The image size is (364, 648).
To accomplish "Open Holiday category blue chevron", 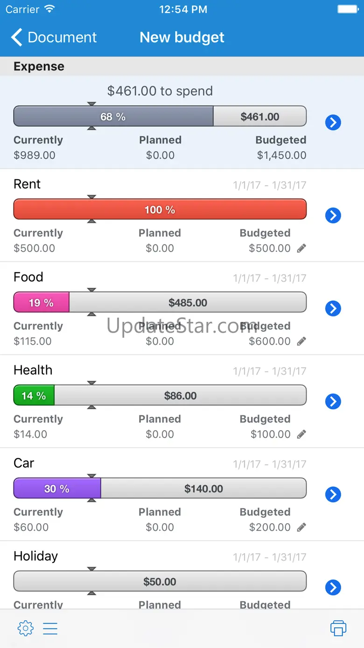I will click(x=333, y=587).
